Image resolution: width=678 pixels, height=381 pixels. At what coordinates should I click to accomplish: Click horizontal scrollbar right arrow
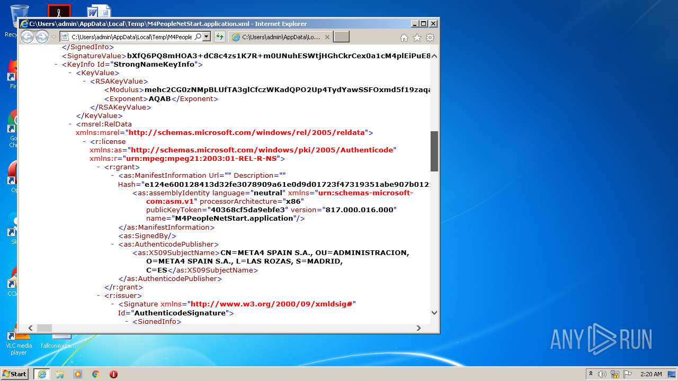[x=418, y=328]
